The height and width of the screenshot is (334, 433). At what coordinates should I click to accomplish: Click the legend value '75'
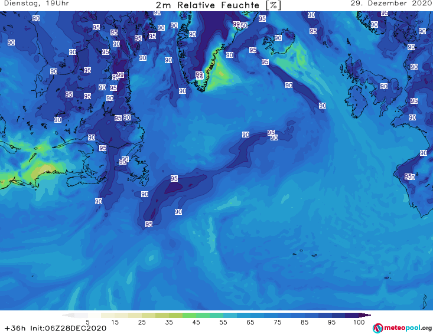278,322
